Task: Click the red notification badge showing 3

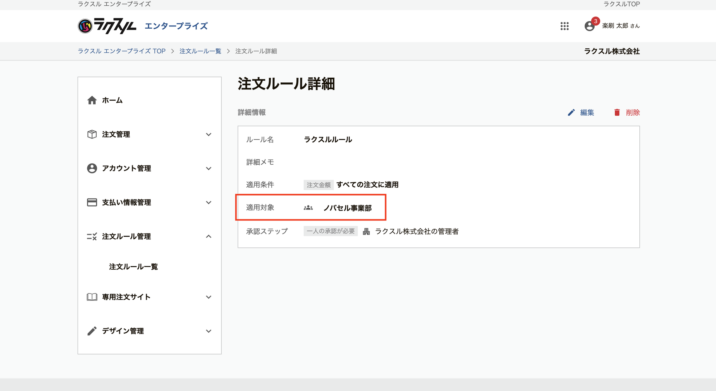Action: (x=595, y=21)
